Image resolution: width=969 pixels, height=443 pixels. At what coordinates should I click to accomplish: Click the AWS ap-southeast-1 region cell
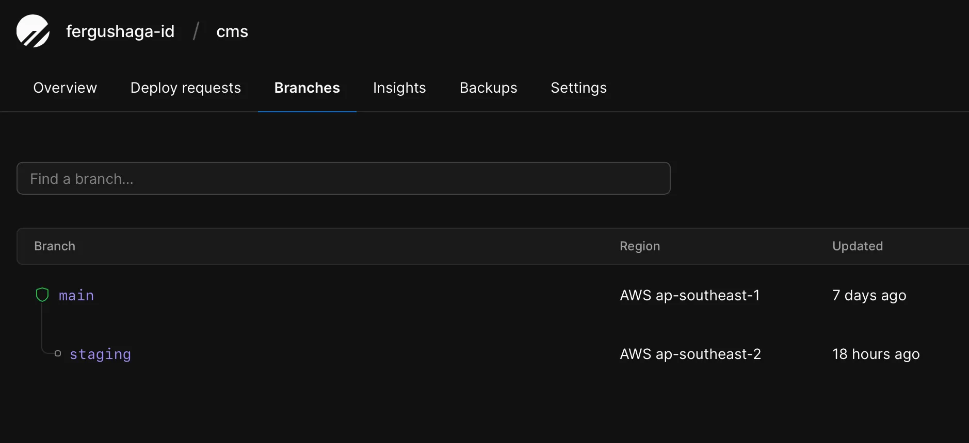point(689,296)
